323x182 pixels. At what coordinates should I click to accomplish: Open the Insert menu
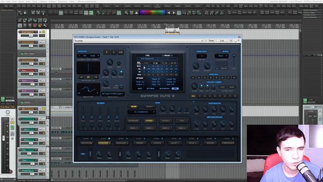coord(21,1)
